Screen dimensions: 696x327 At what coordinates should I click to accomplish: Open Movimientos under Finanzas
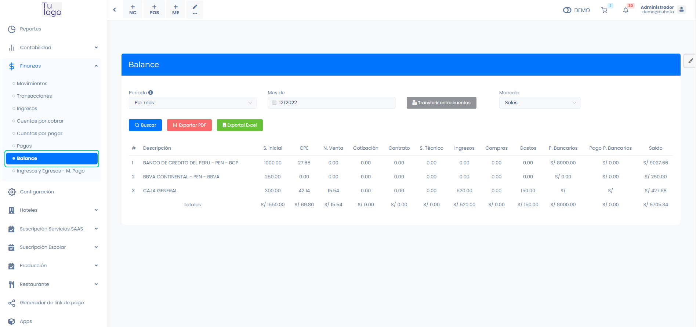point(32,83)
